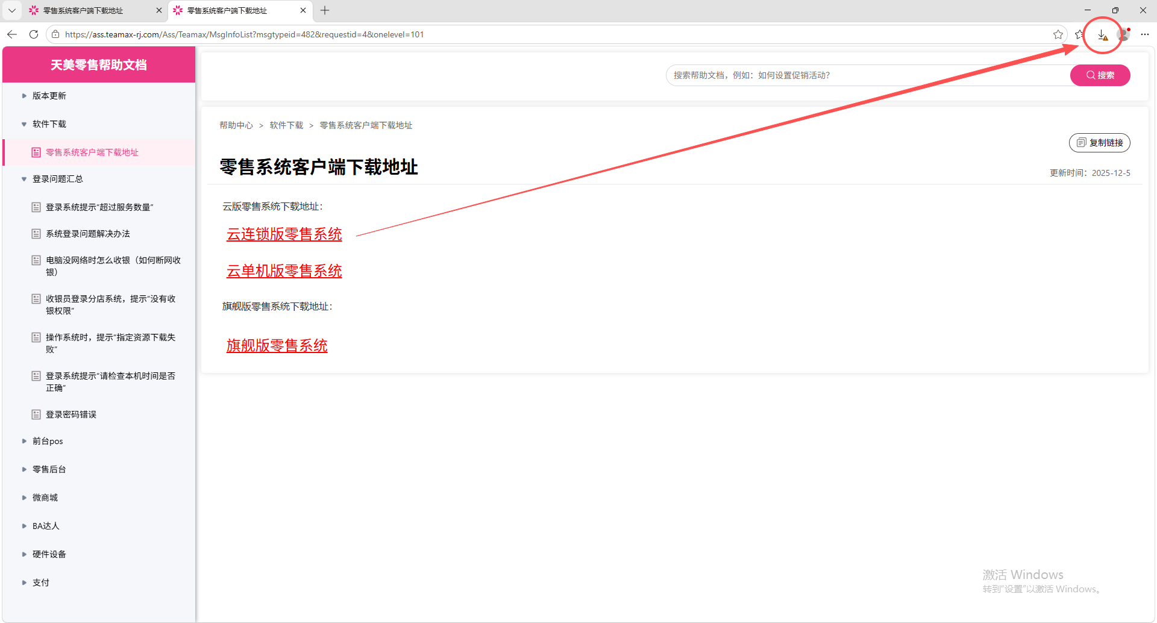Viewport: 1157px width, 623px height.
Task: Click the document icon beside 登录密码错误
Action: pos(36,415)
